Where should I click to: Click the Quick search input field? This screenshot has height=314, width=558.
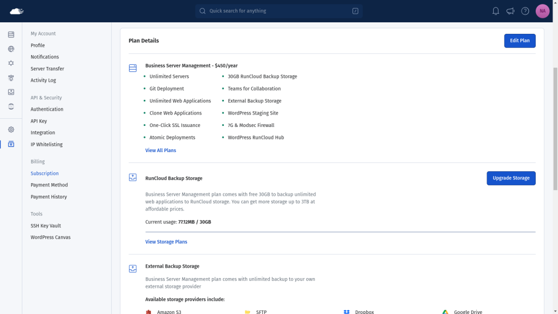(278, 11)
